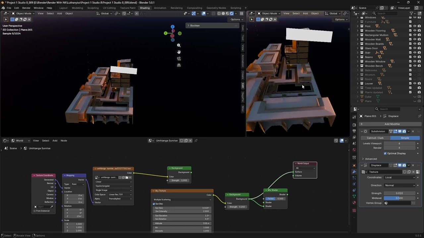Remove the Displace modifier
This screenshot has height=238, width=424.
[x=413, y=165]
